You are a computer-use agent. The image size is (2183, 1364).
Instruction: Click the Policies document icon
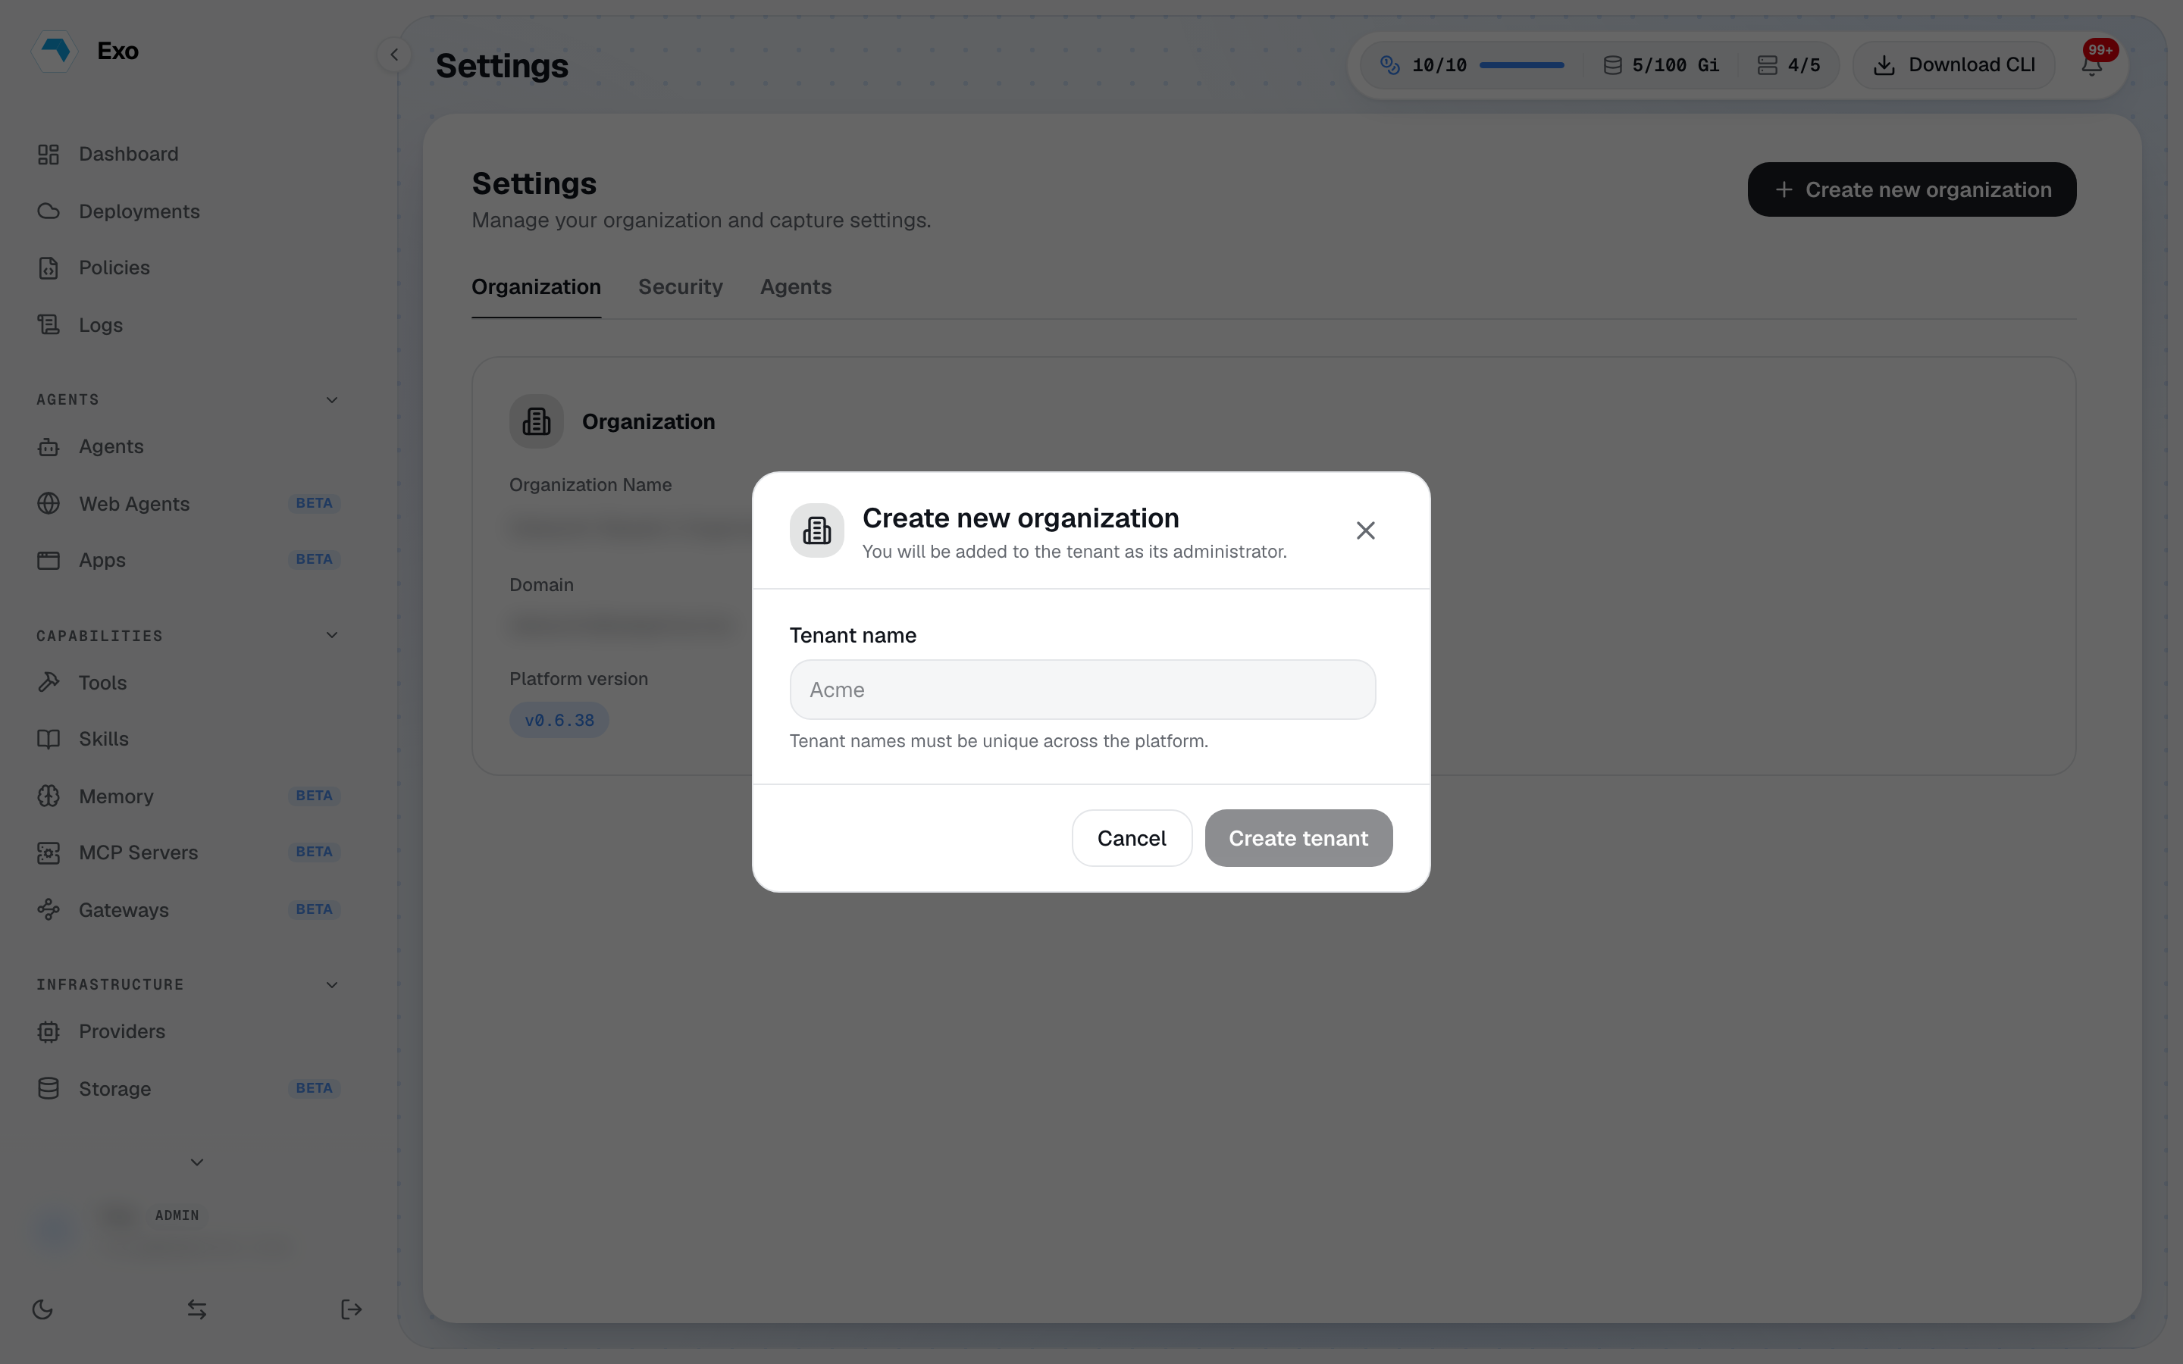tap(49, 268)
